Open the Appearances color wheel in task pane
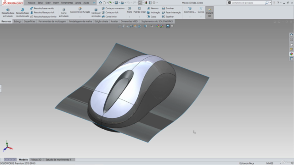Image resolution: width=294 pixels, height=165 pixels. [x=291, y=54]
